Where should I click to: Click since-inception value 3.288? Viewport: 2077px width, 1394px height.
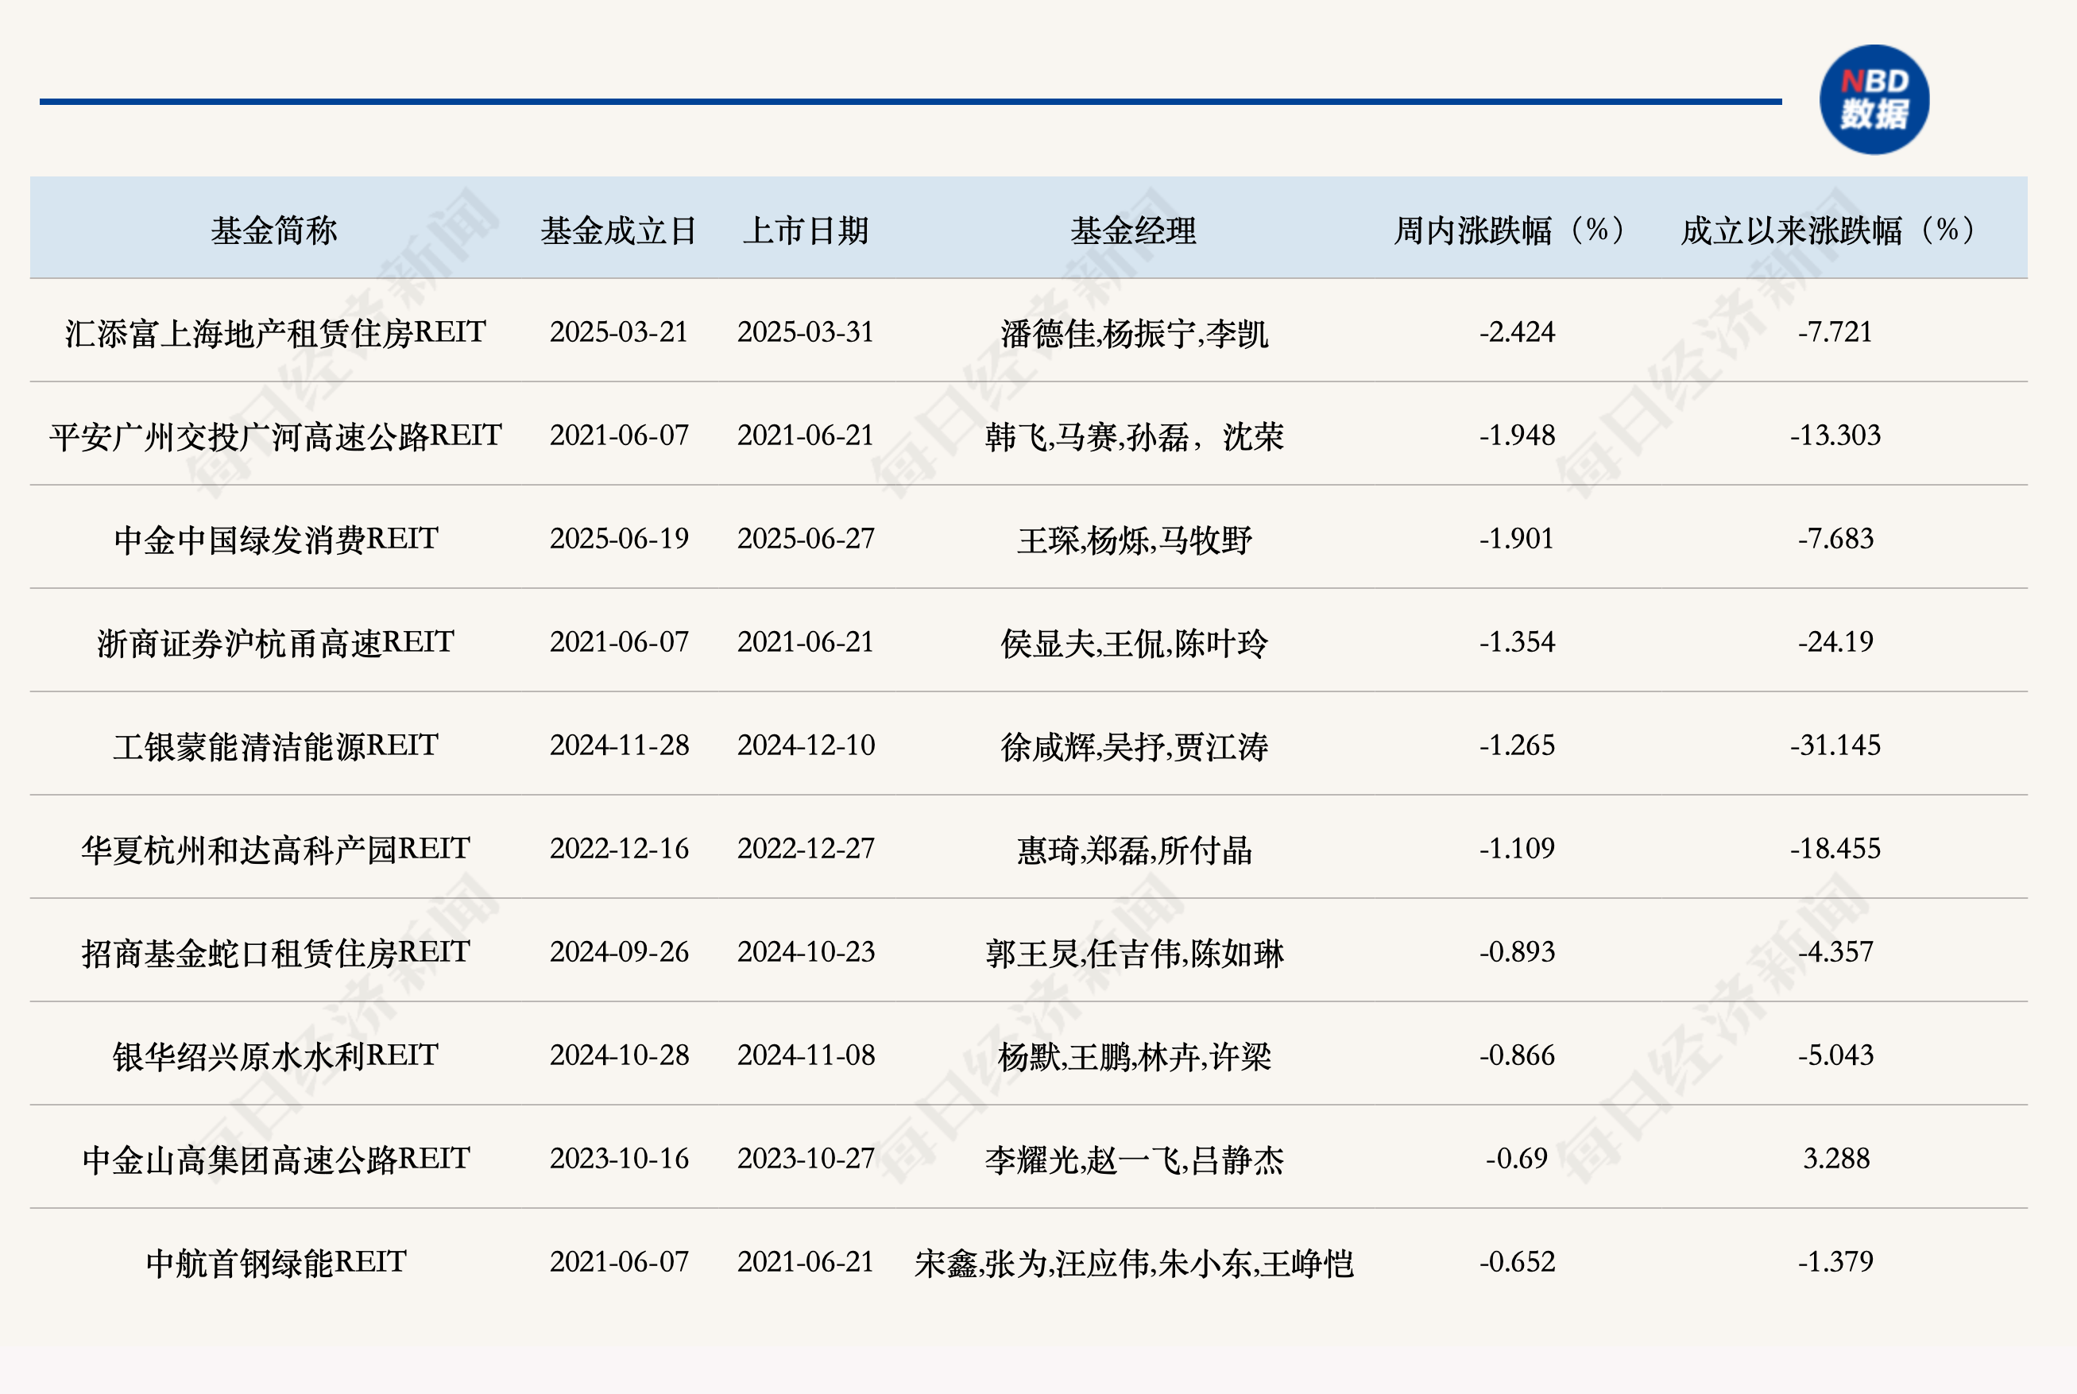(x=1836, y=1157)
